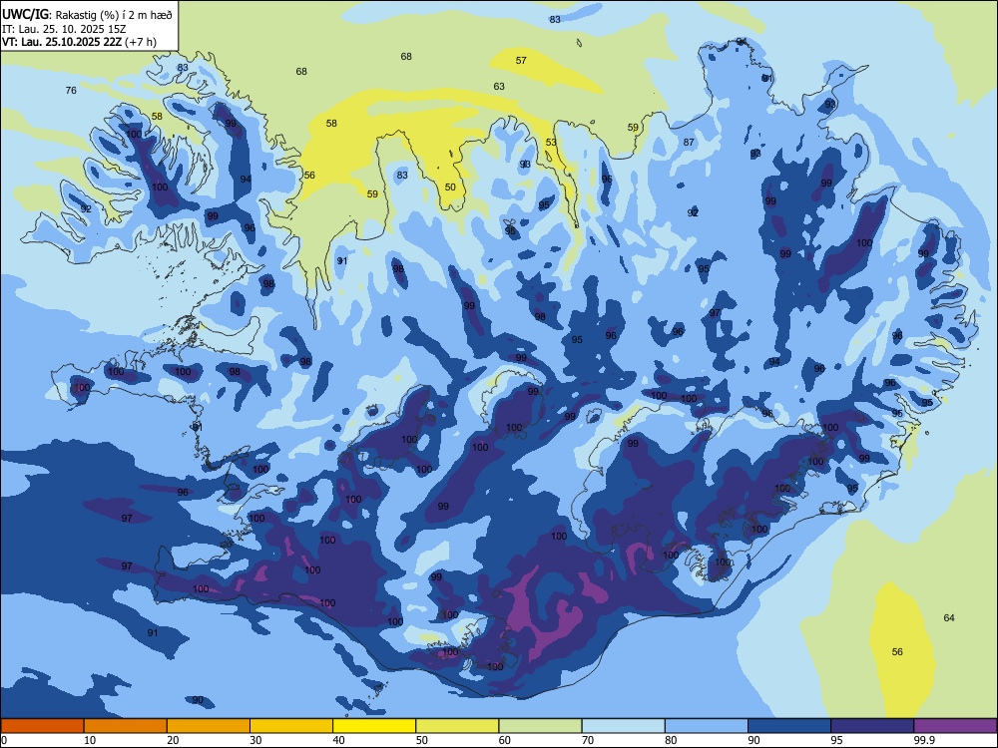Click the map humidity value '63'
The width and height of the screenshot is (998, 748).
click(x=499, y=86)
